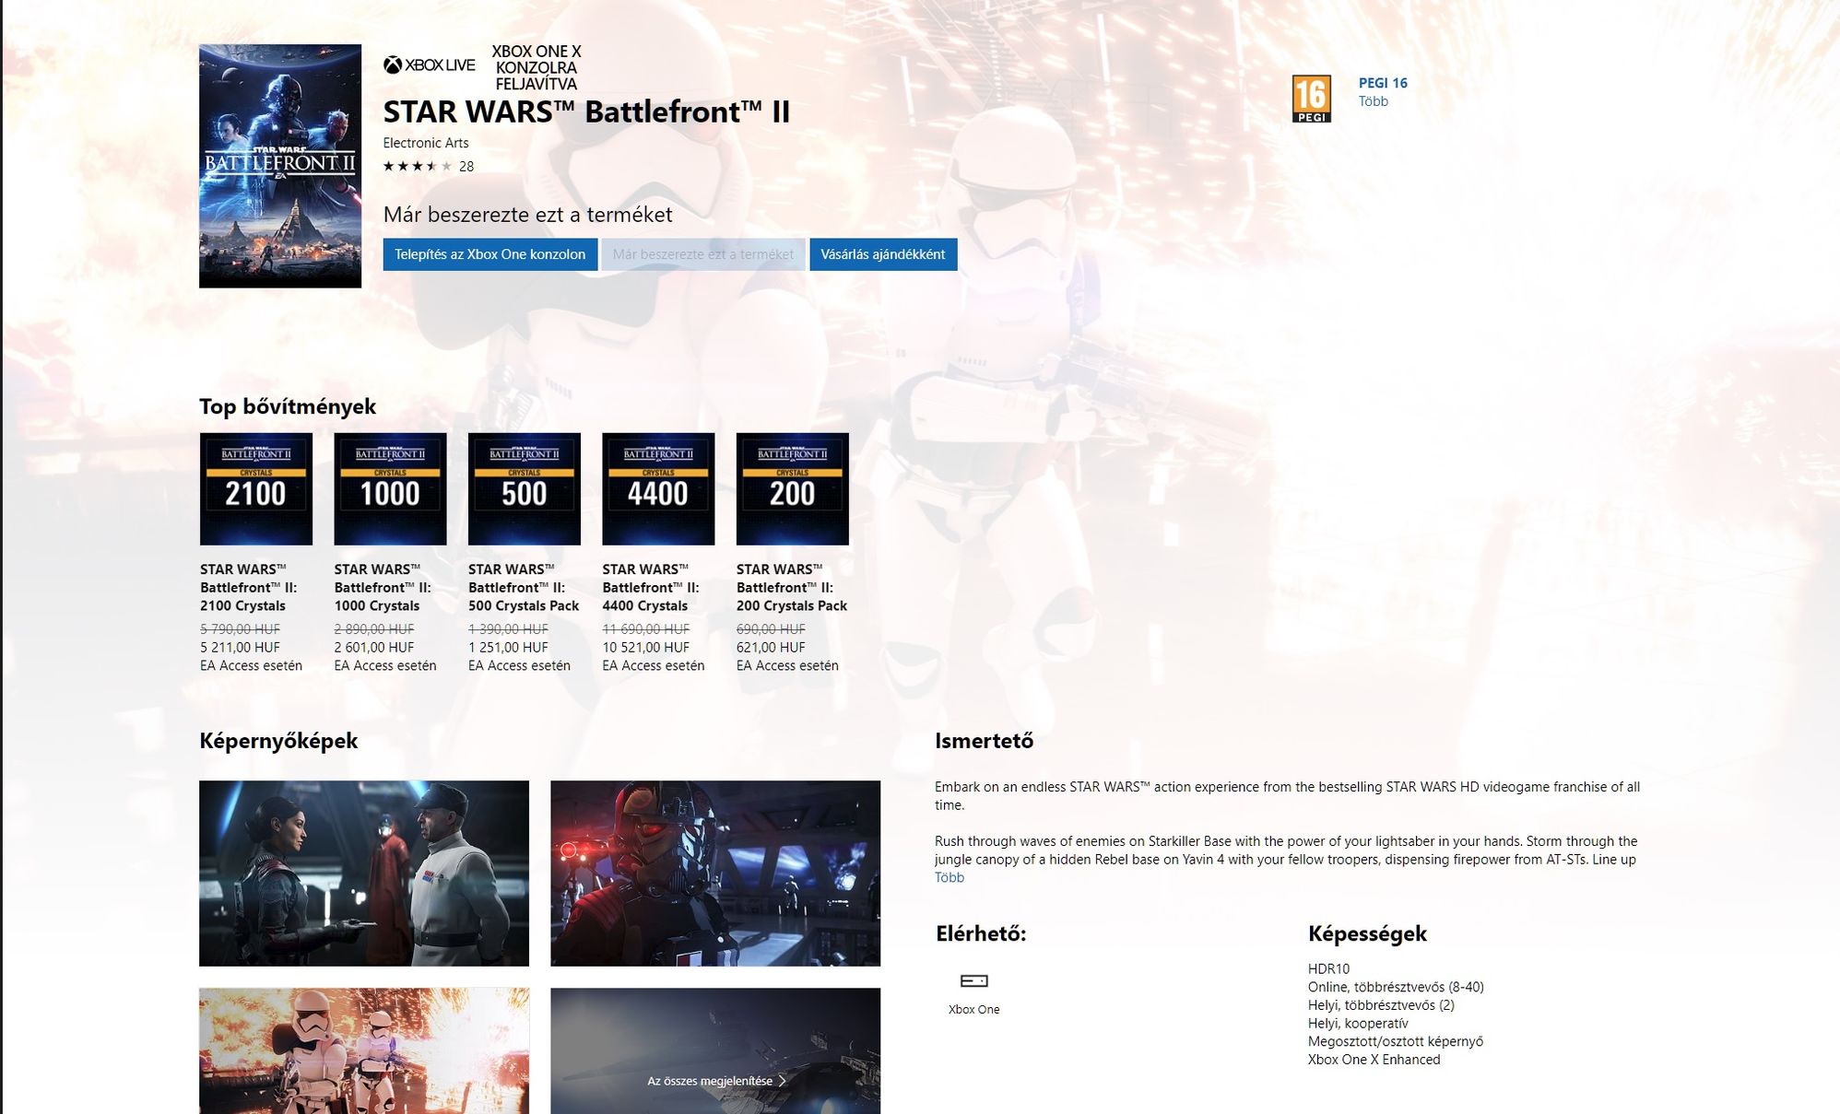1840x1114 pixels.
Task: Open the 1000 Crystals pack tile
Action: point(390,489)
